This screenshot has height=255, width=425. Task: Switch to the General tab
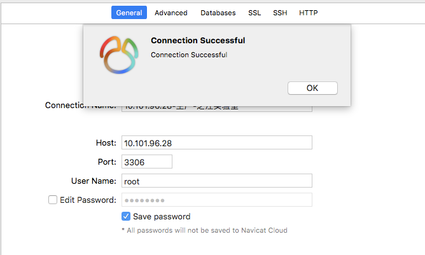click(129, 13)
